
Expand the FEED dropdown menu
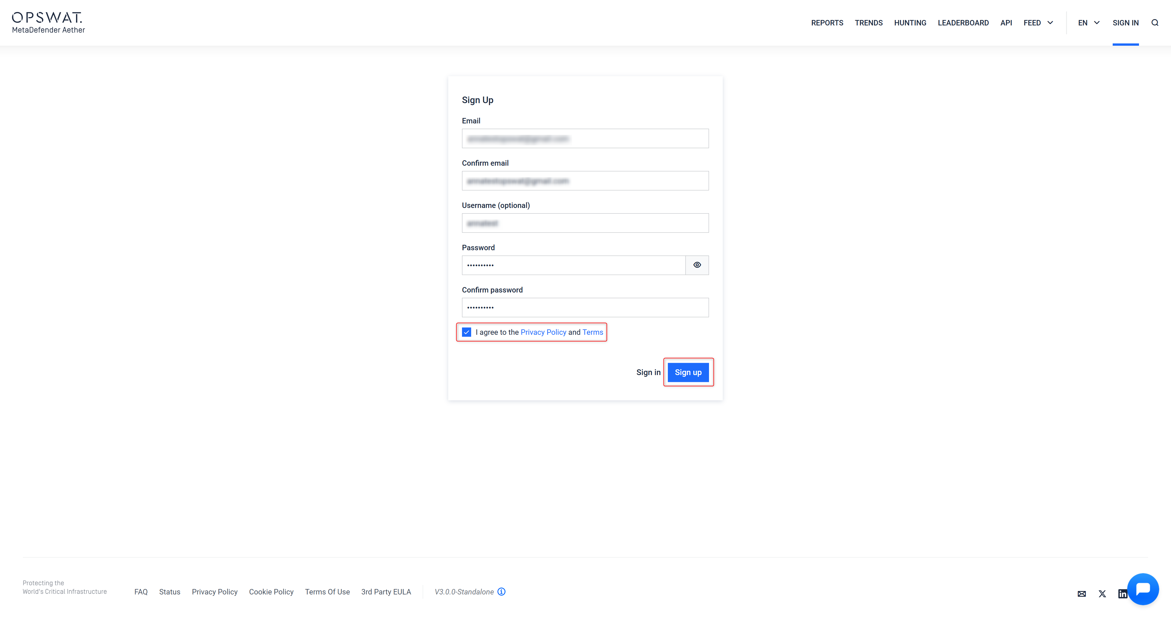pos(1038,23)
